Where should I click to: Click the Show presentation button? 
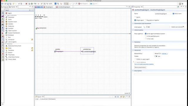(x=140, y=67)
